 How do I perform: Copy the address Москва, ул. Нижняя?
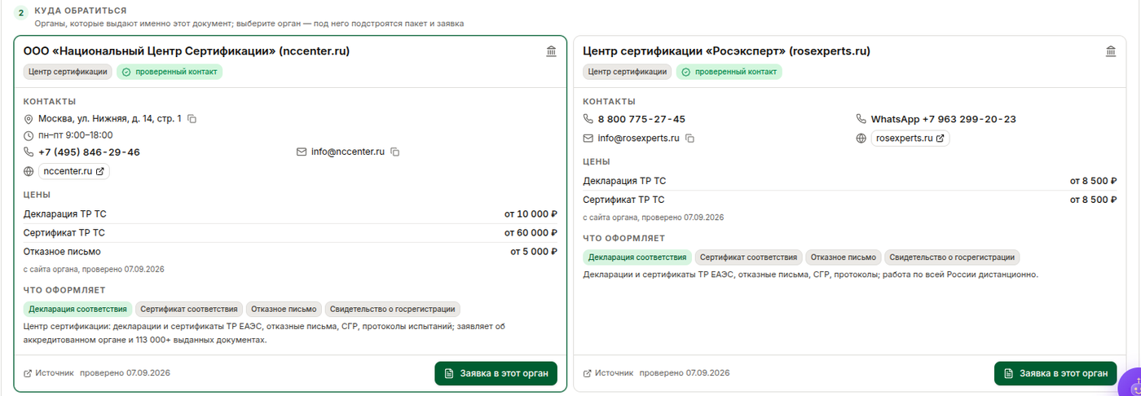tap(192, 119)
